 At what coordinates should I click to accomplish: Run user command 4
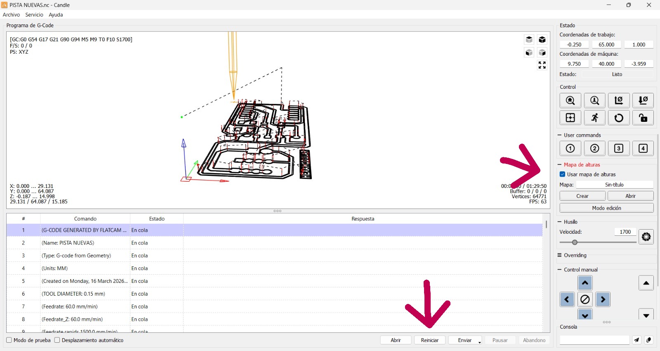coord(643,148)
